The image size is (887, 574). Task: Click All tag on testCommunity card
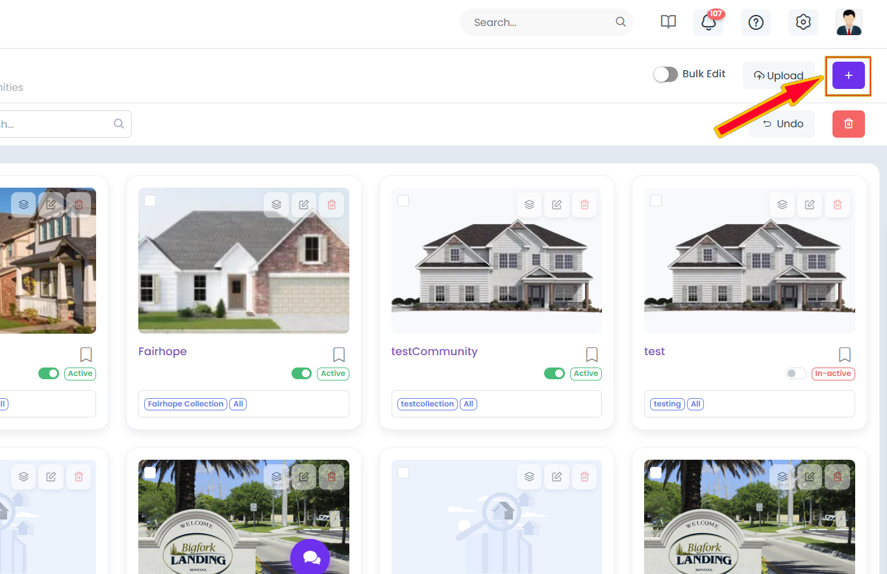(x=468, y=404)
